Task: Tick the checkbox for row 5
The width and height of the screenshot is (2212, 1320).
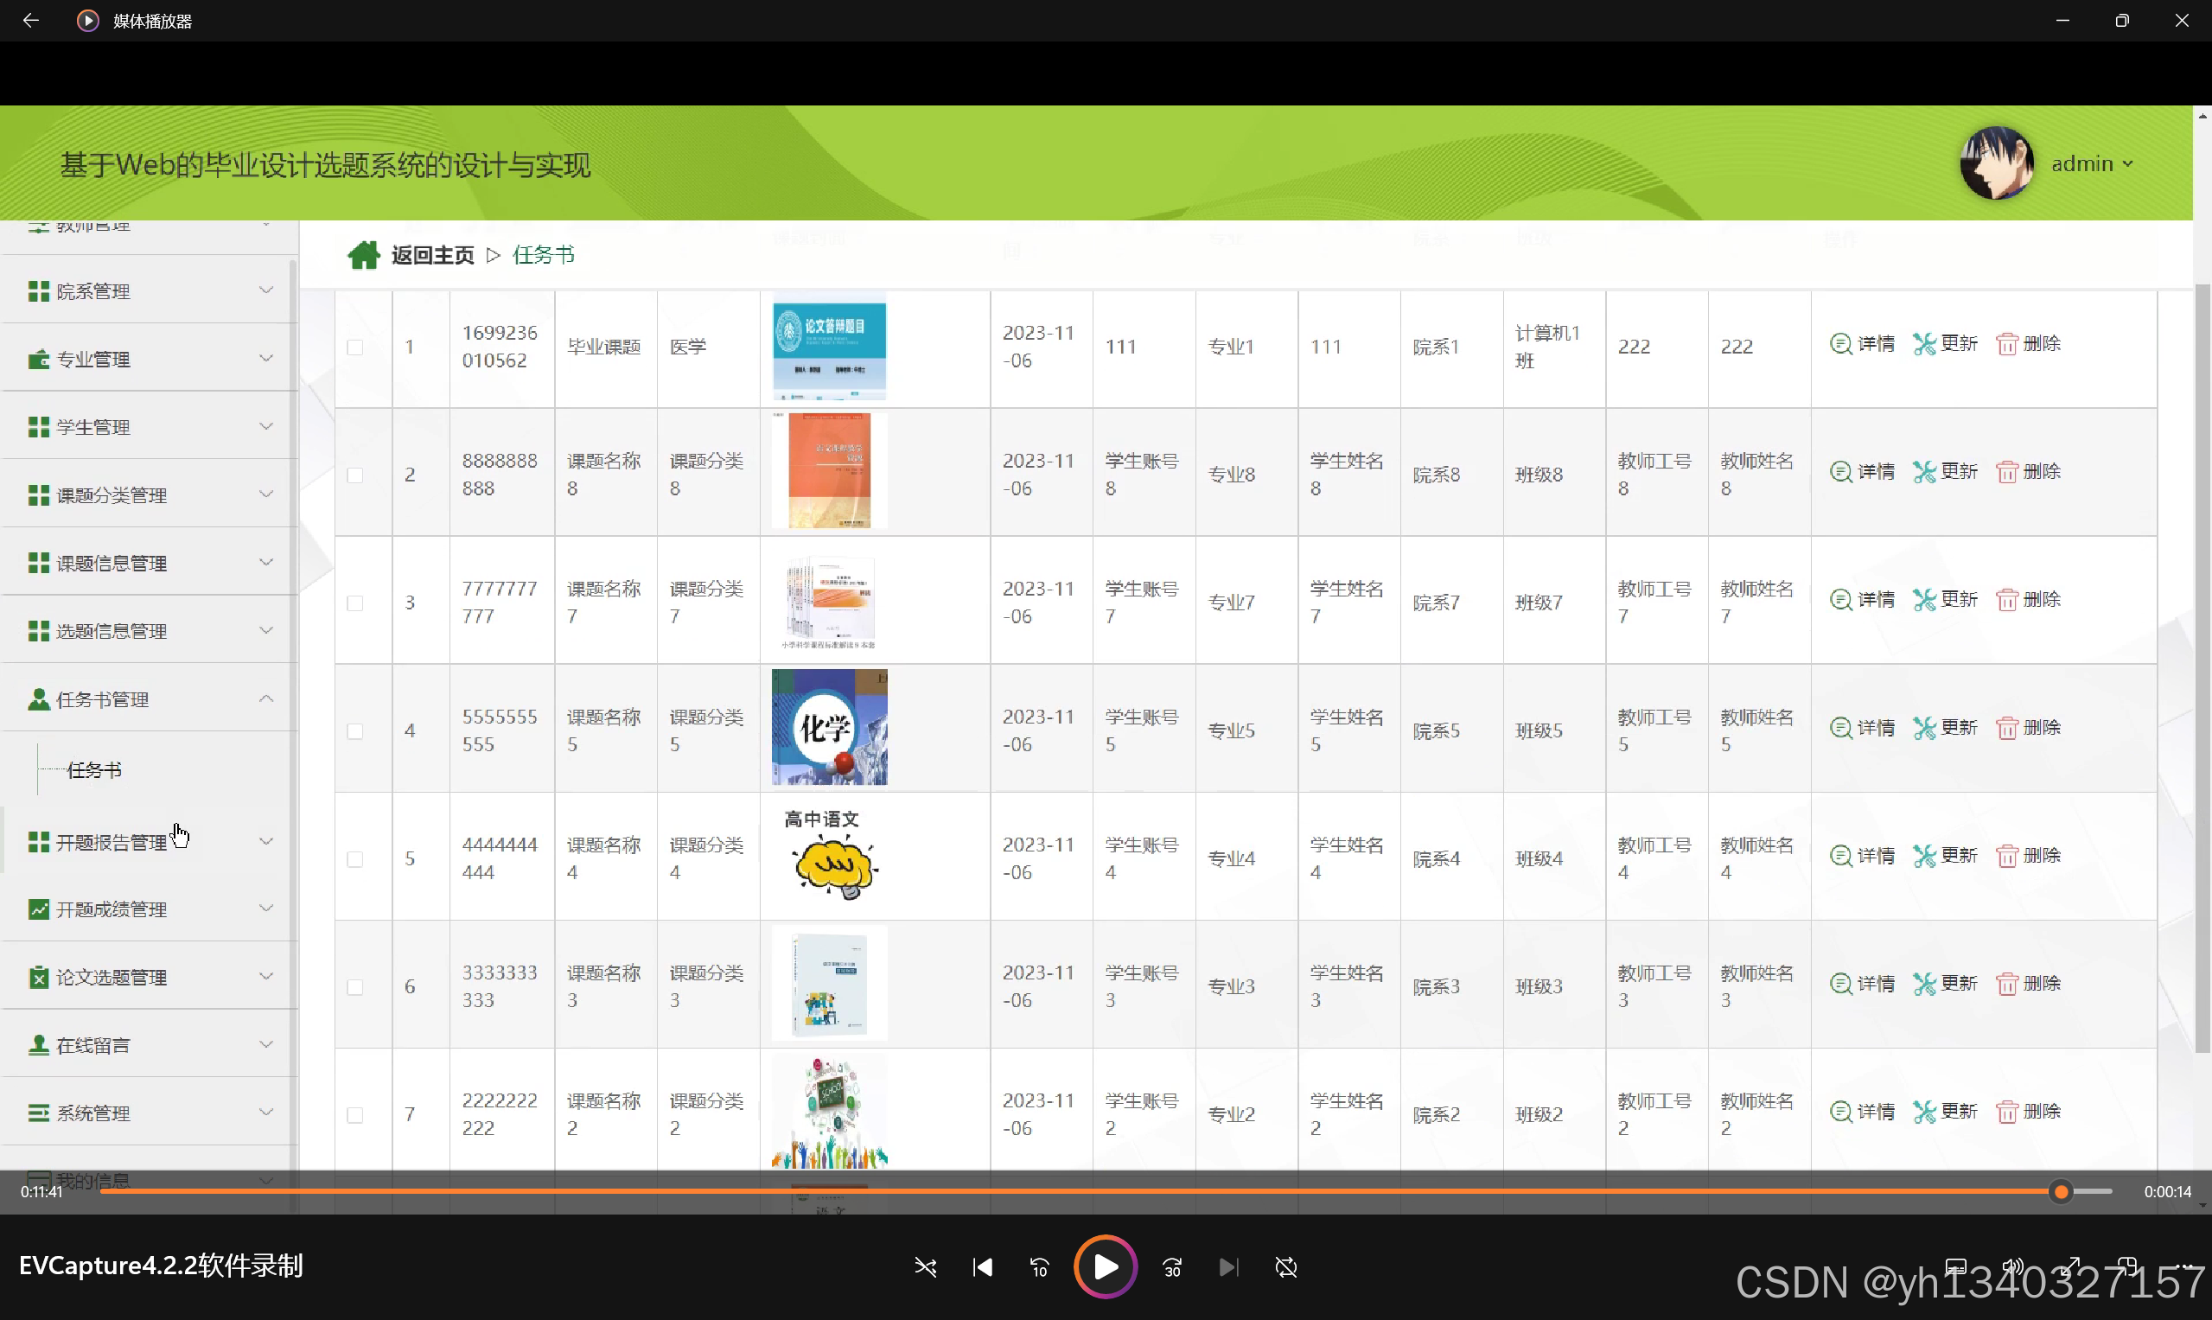Action: point(355,859)
